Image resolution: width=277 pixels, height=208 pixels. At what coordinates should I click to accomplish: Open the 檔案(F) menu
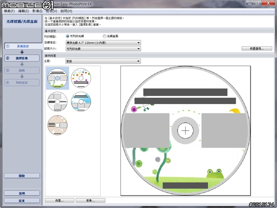click(10, 11)
